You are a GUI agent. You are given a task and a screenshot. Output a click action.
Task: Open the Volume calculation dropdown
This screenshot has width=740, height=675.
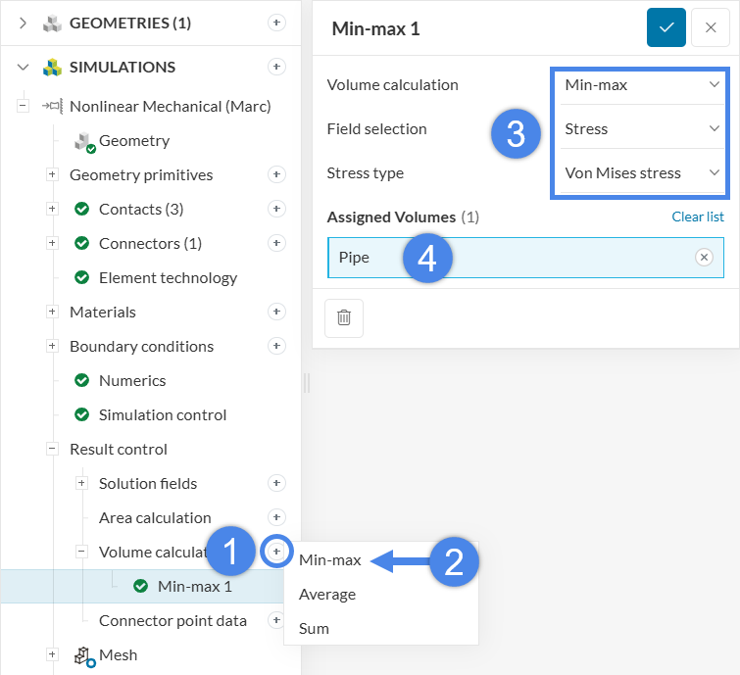point(641,85)
